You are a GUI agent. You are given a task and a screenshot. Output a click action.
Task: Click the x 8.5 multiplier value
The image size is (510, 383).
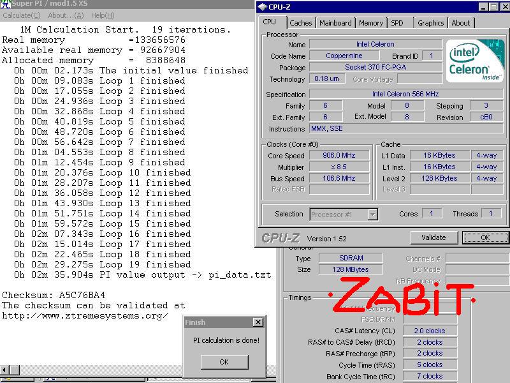pyautogui.click(x=339, y=167)
